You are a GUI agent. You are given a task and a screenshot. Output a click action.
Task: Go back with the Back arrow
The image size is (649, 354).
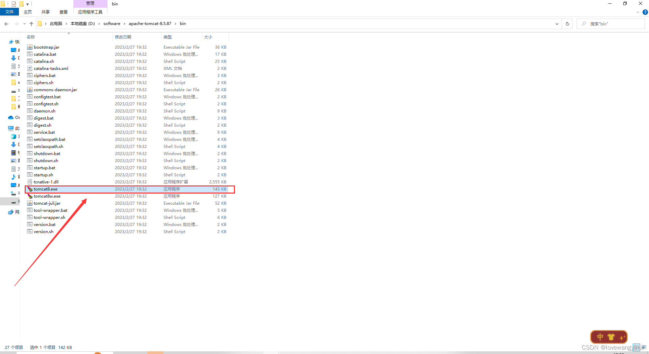6,24
